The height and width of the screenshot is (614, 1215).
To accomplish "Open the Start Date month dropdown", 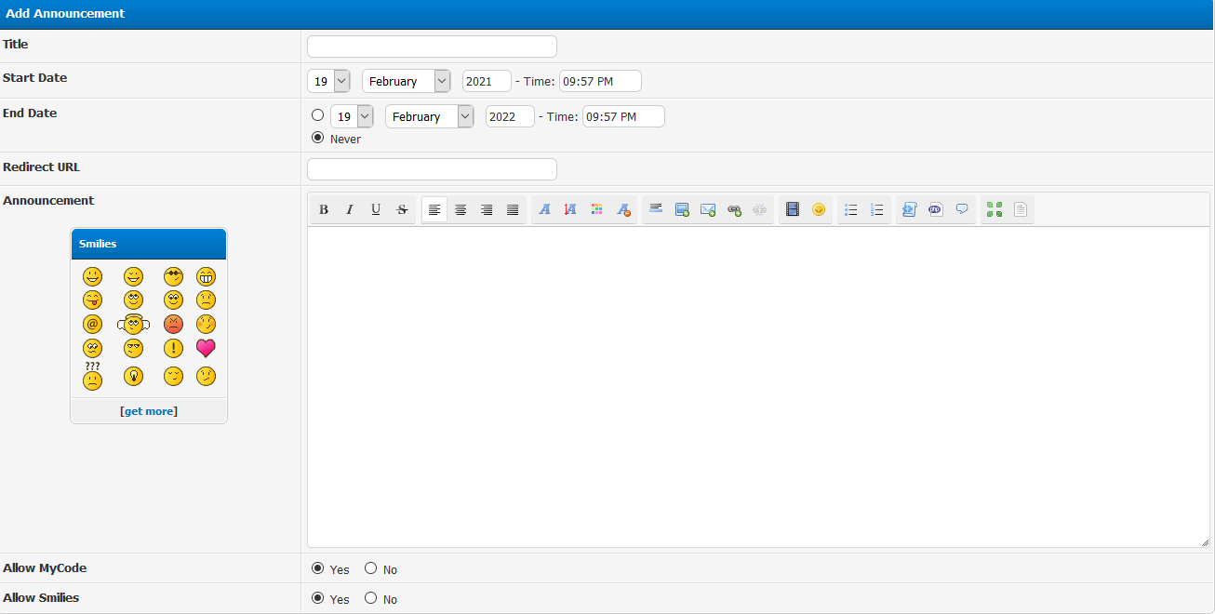I will point(406,82).
